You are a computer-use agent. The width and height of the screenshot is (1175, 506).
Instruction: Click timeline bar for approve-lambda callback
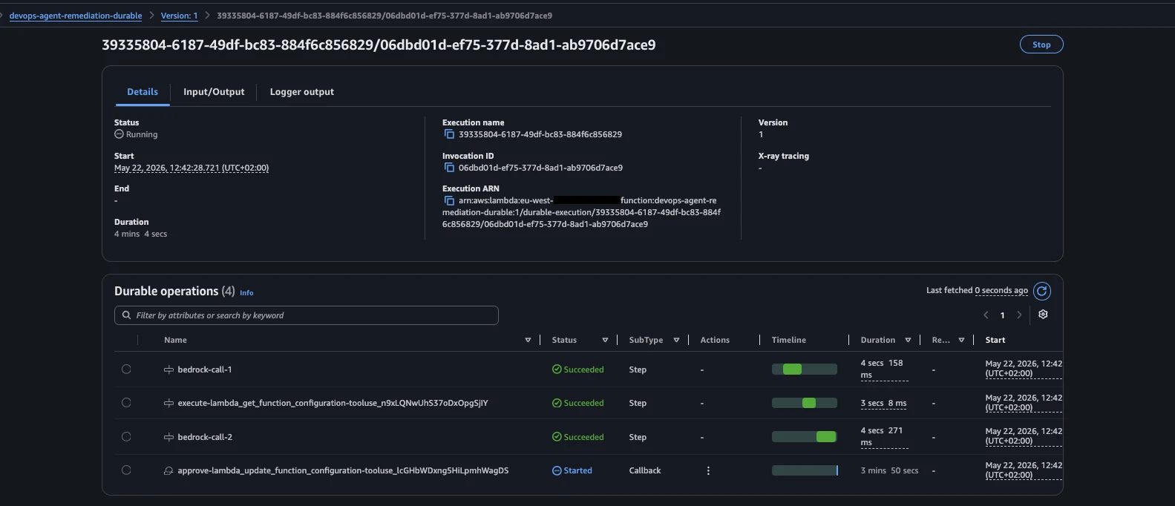click(x=805, y=470)
